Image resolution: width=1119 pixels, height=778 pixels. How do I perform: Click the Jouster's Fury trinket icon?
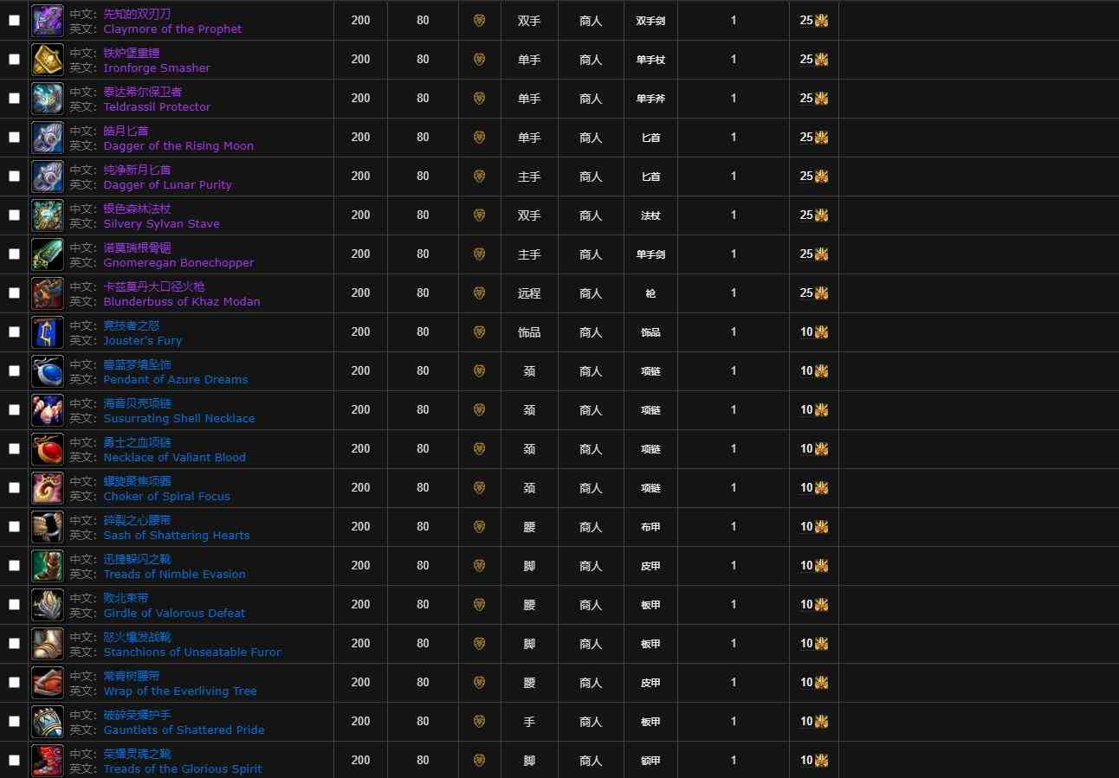click(48, 332)
